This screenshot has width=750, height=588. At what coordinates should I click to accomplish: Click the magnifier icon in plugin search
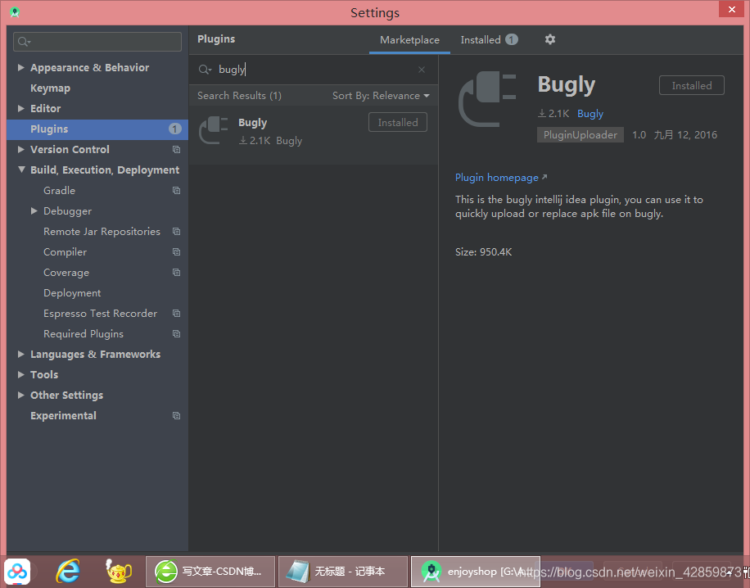click(205, 70)
